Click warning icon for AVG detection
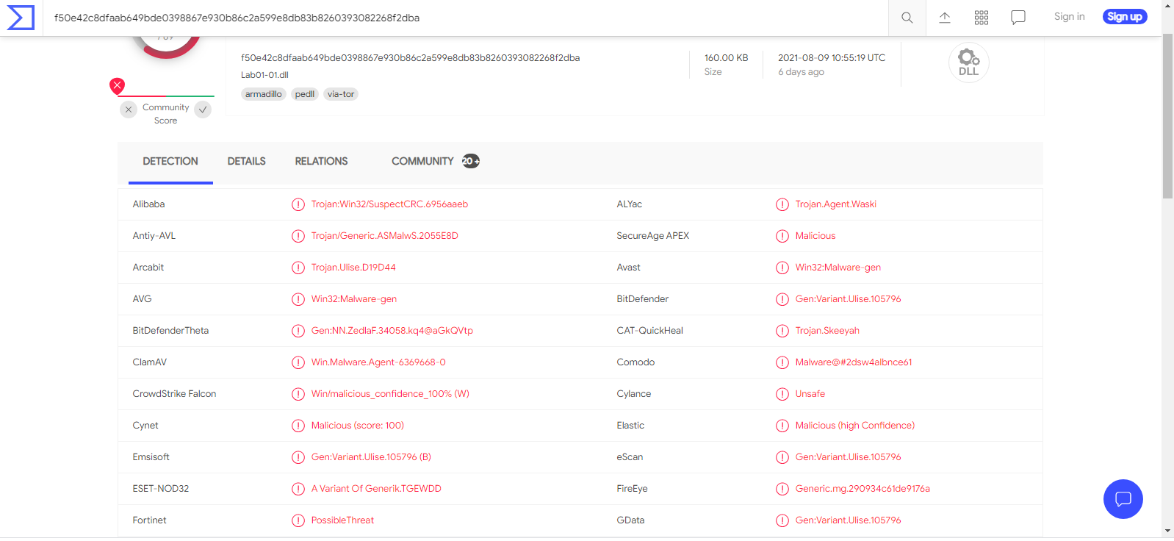 298,299
